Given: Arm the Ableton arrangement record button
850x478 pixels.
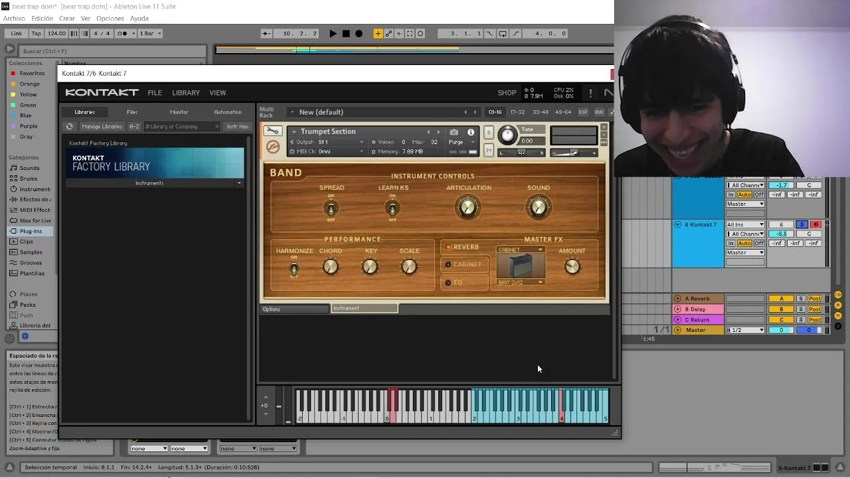Looking at the screenshot, I should point(359,33).
